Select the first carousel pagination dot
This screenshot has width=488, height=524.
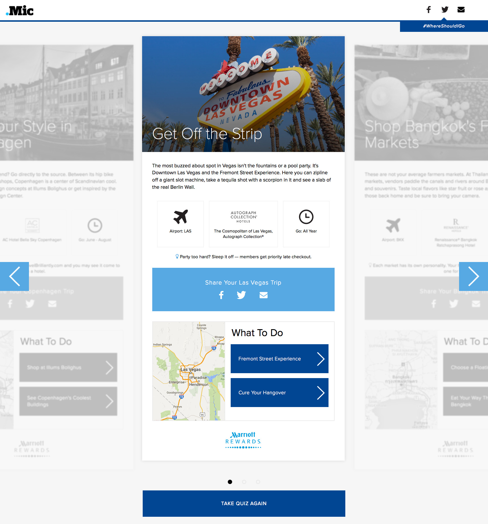tap(230, 482)
